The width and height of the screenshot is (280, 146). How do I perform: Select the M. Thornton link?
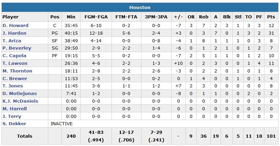point(17,71)
